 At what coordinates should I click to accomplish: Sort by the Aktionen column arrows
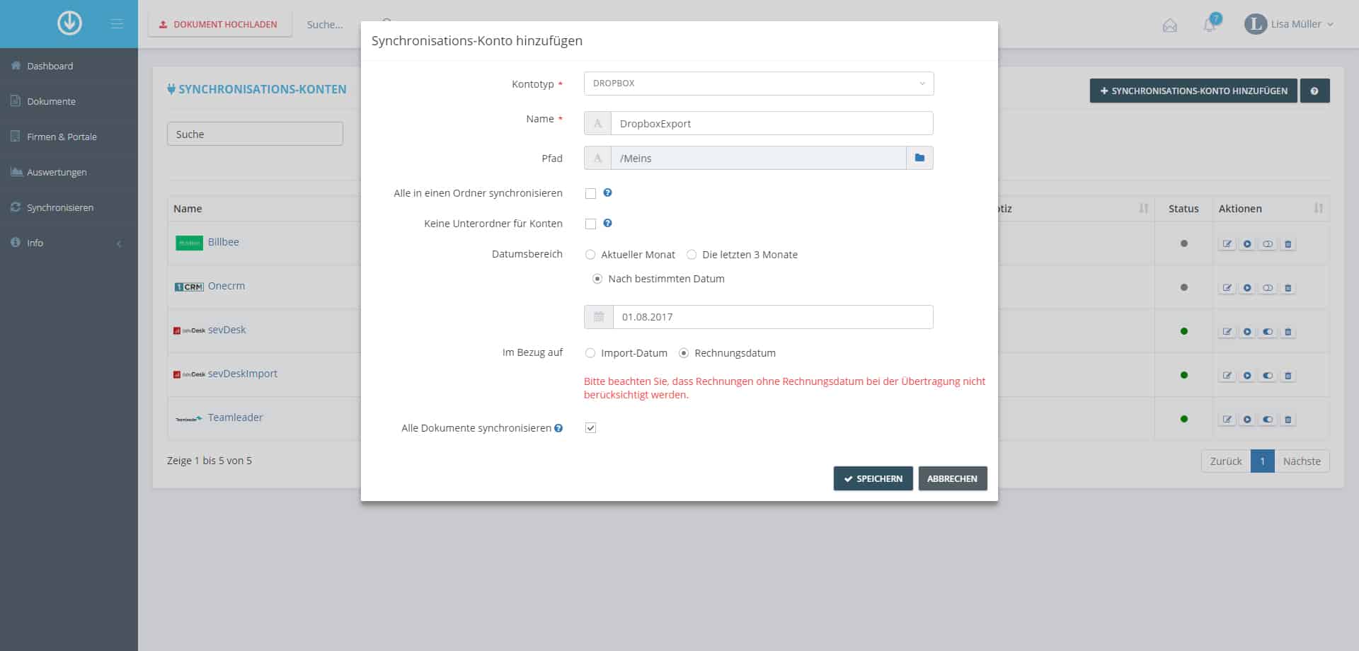click(x=1318, y=208)
